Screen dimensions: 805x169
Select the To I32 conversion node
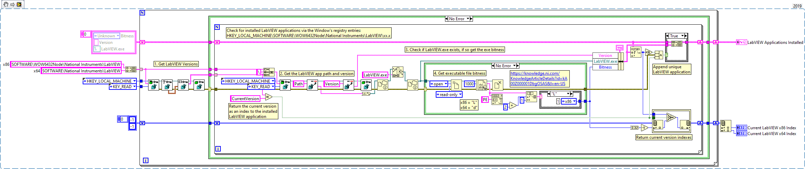(634, 128)
